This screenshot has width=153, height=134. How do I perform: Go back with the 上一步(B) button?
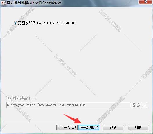67,127
